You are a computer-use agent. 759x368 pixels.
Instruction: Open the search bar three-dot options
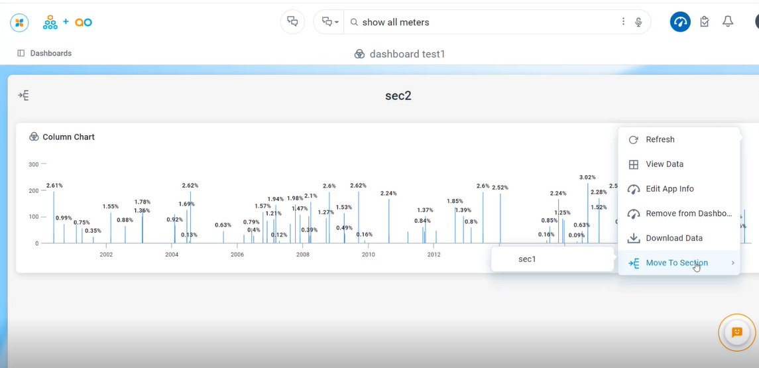tap(623, 22)
